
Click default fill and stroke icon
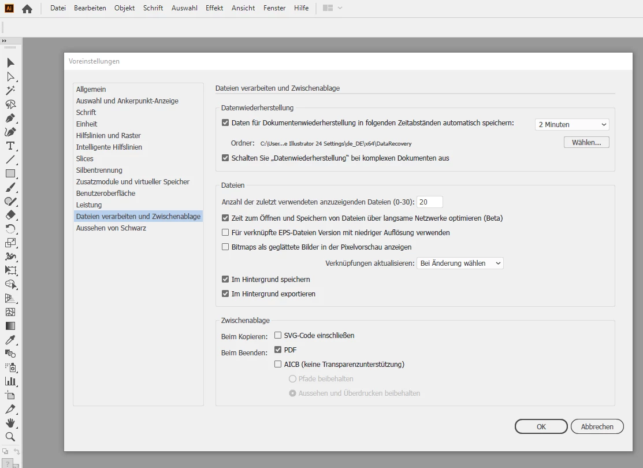5,452
